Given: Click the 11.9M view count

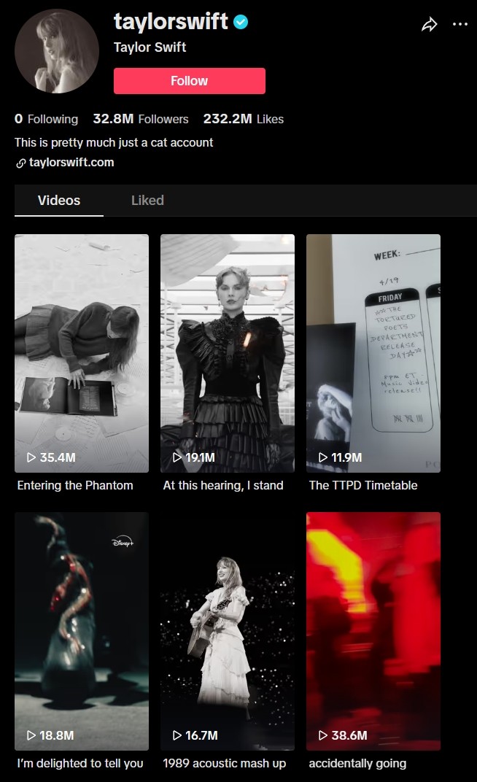Looking at the screenshot, I should (x=346, y=457).
